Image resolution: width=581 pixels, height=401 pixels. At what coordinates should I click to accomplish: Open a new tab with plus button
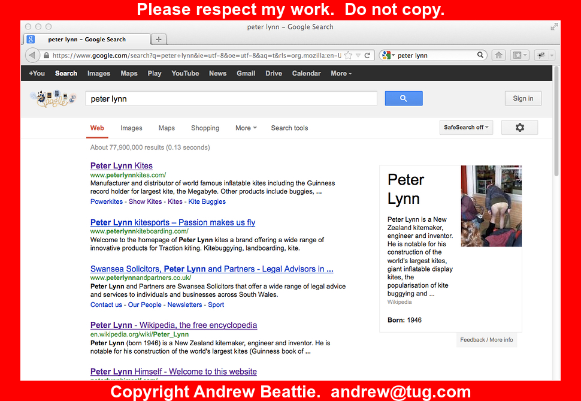(x=159, y=40)
